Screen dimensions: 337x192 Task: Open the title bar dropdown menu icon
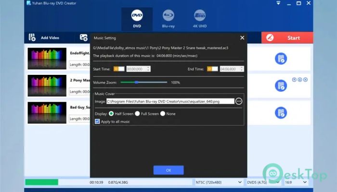278,3
